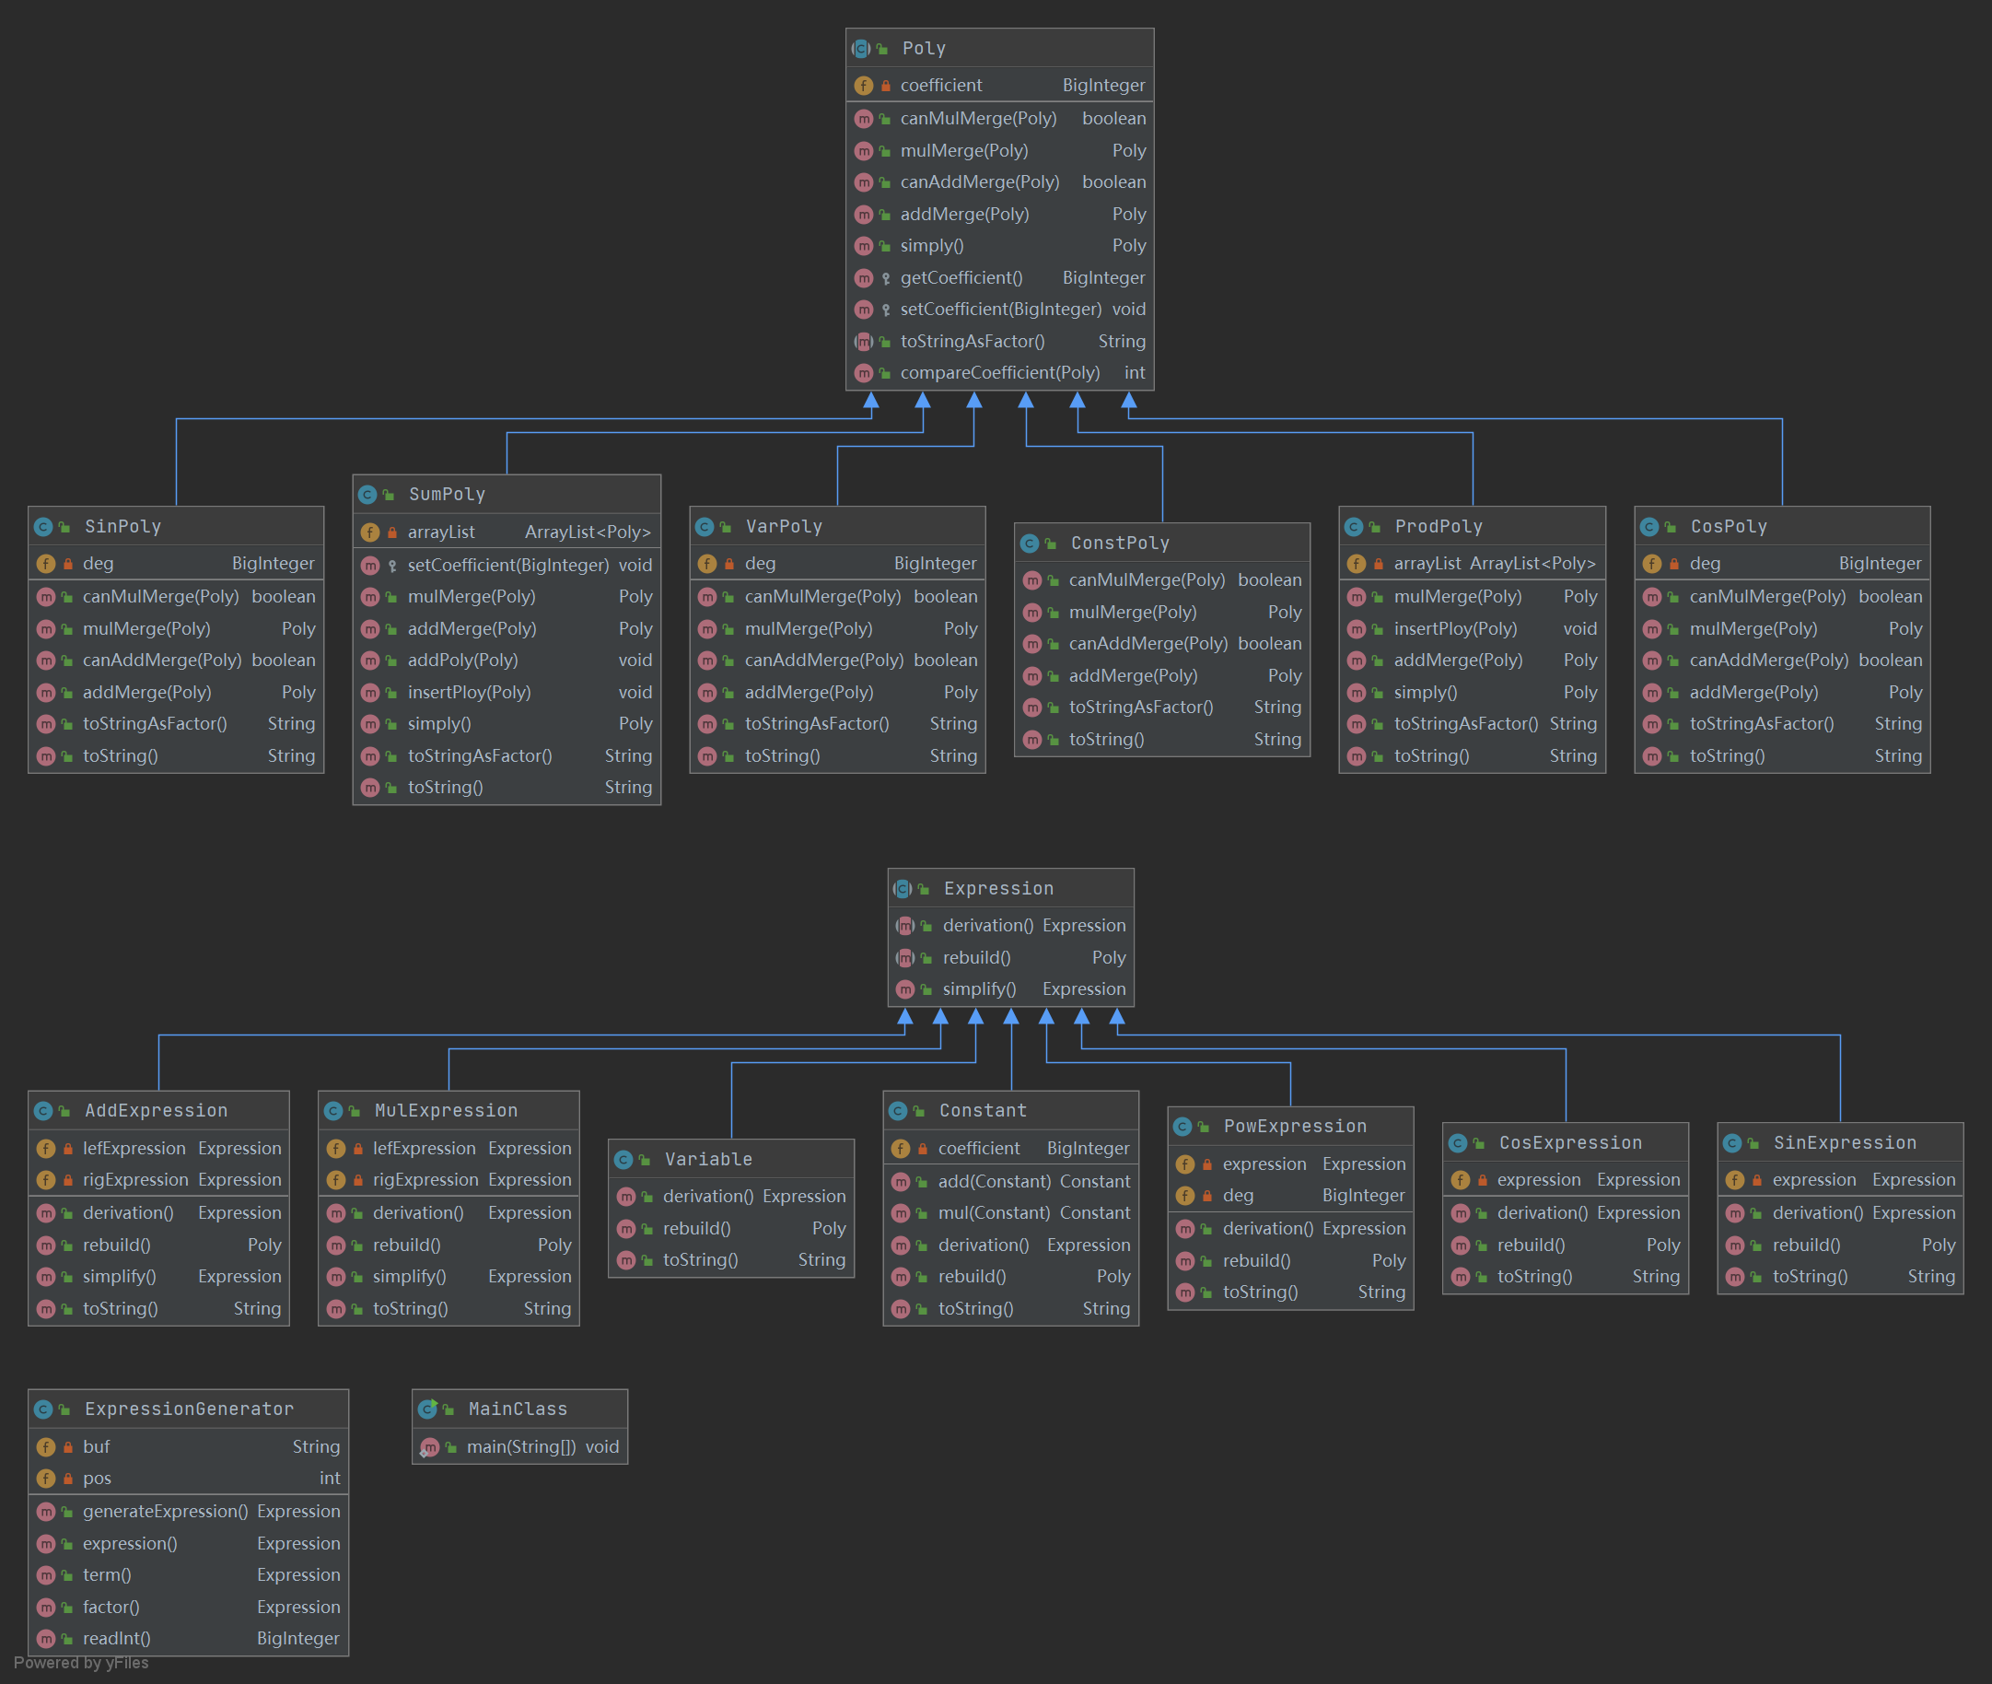Click the abstract method icon beside toStringAsFactor() in Poly
The width and height of the screenshot is (1992, 1684).
[863, 342]
